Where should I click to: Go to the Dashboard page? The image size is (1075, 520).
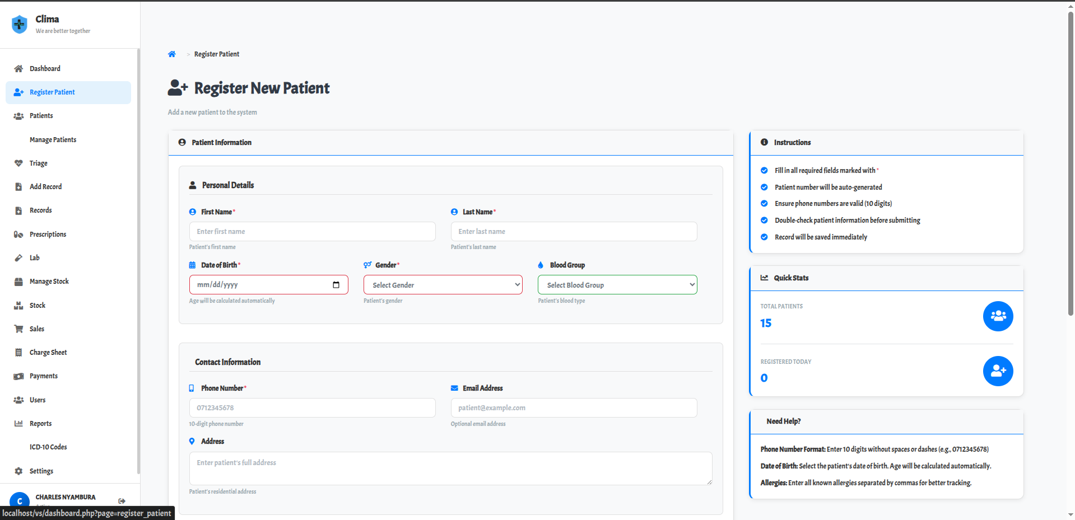coord(45,68)
